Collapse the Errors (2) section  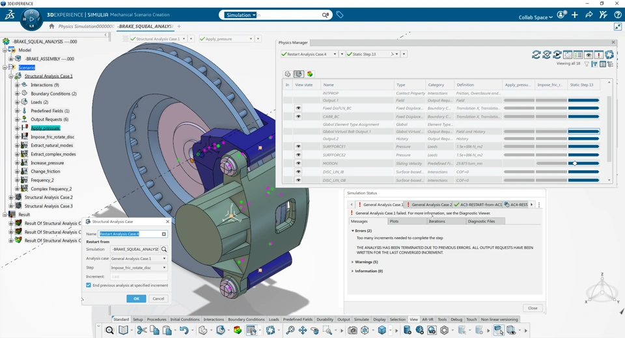(352, 231)
